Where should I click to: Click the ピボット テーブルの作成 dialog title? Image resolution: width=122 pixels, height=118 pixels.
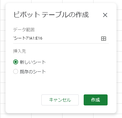point(51,15)
